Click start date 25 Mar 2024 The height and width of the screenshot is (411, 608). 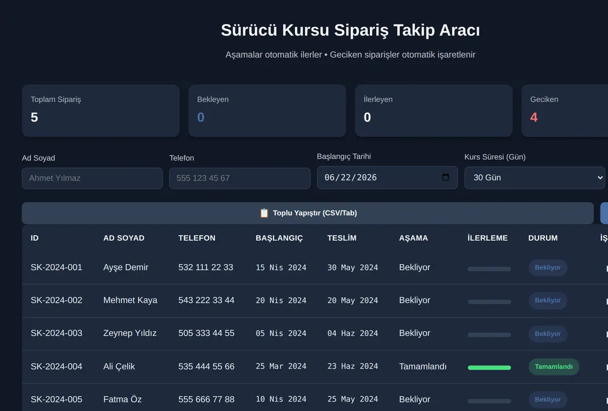click(281, 366)
